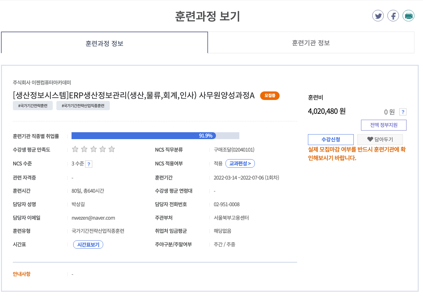Click the 전액 정부지원 button
This screenshot has width=423, height=296.
[384, 125]
